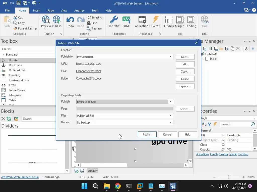
Task: Click the Explore... button
Action: [185, 86]
